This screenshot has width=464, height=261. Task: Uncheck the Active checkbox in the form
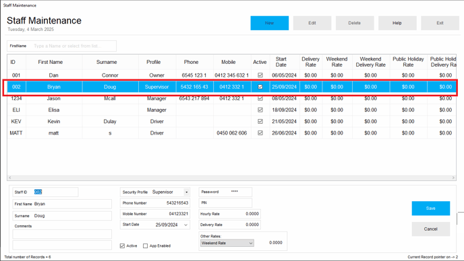[x=122, y=246]
